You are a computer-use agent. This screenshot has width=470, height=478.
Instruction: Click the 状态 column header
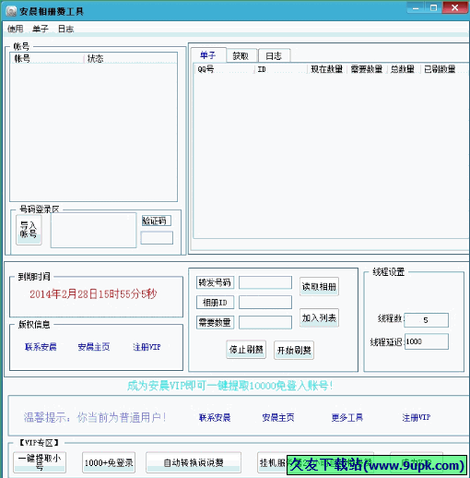pyautogui.click(x=131, y=58)
